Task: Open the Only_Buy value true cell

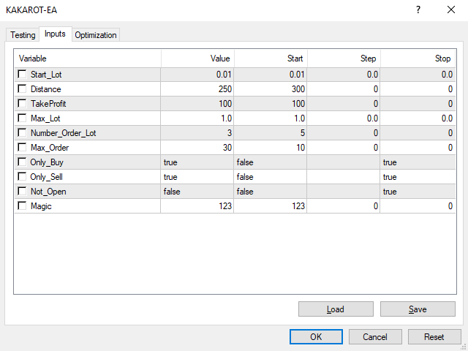Action: click(197, 162)
